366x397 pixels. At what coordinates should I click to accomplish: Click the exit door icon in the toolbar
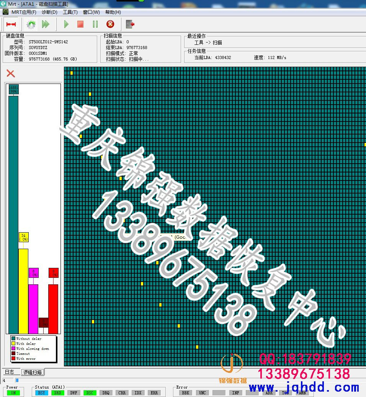pyautogui.click(x=130, y=24)
